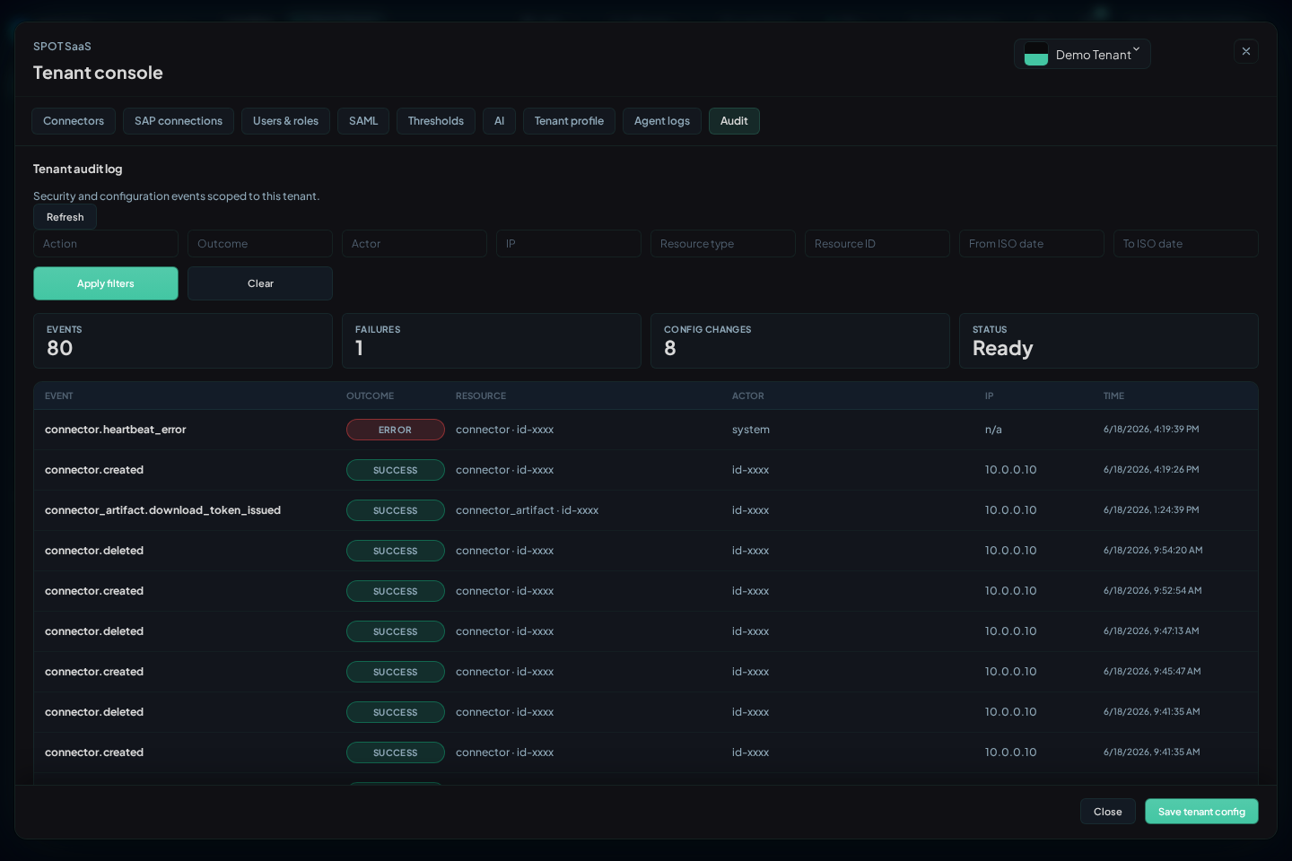The image size is (1292, 861).
Task: Select connector.deleted event at 9:54:20 AM
Action: click(x=646, y=551)
